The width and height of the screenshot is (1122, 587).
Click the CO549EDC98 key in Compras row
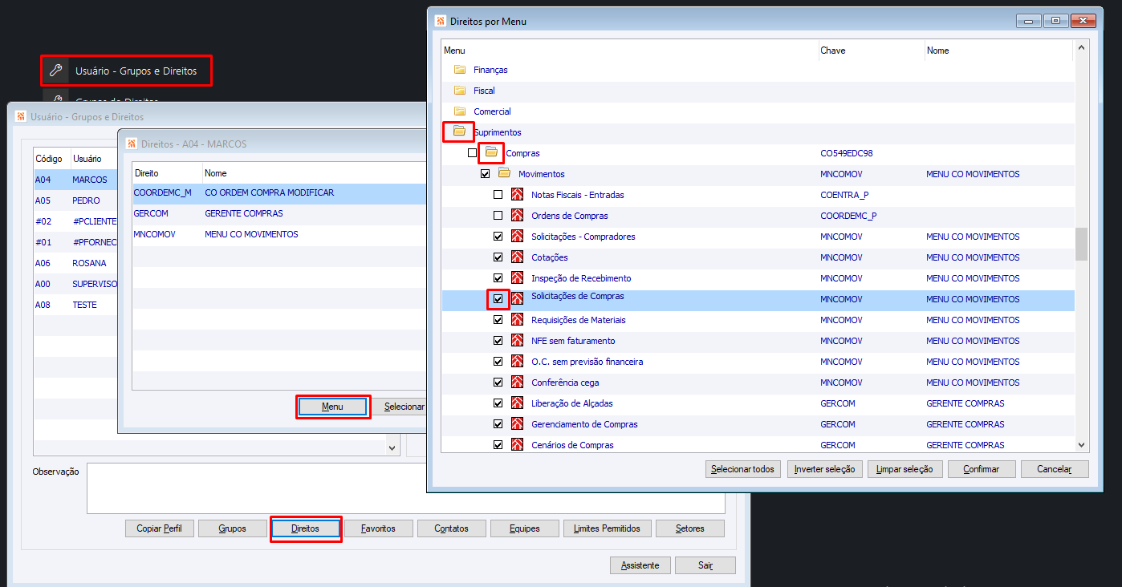846,153
